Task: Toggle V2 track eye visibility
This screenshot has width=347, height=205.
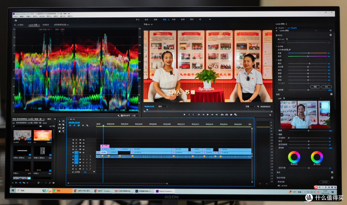Action: tap(84, 149)
